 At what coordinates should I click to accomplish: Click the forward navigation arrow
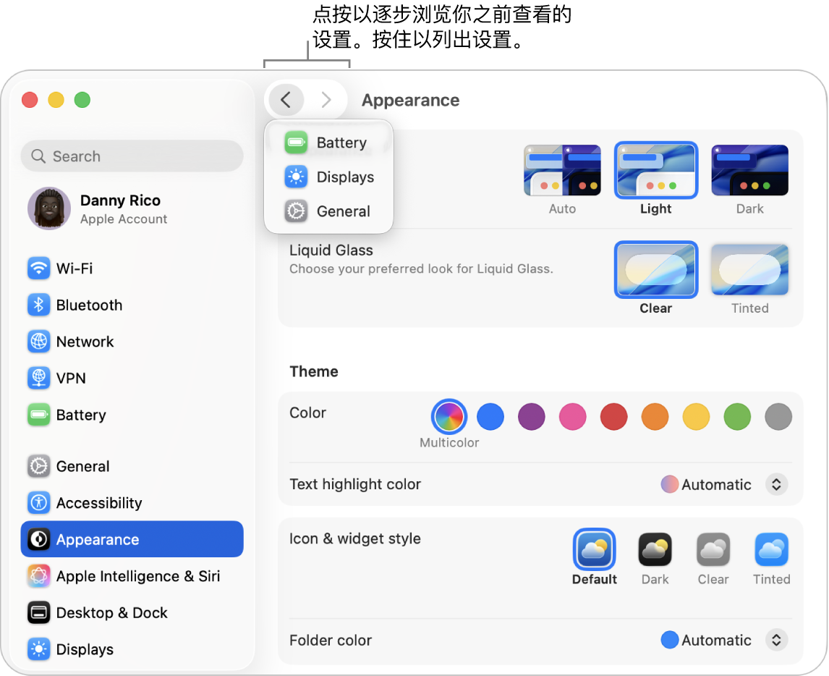click(326, 99)
